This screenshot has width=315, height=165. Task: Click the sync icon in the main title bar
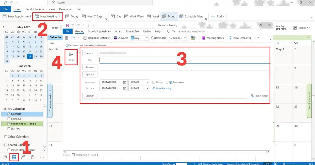(x=6, y=2)
